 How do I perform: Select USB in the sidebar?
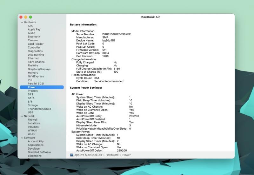tap(30, 112)
